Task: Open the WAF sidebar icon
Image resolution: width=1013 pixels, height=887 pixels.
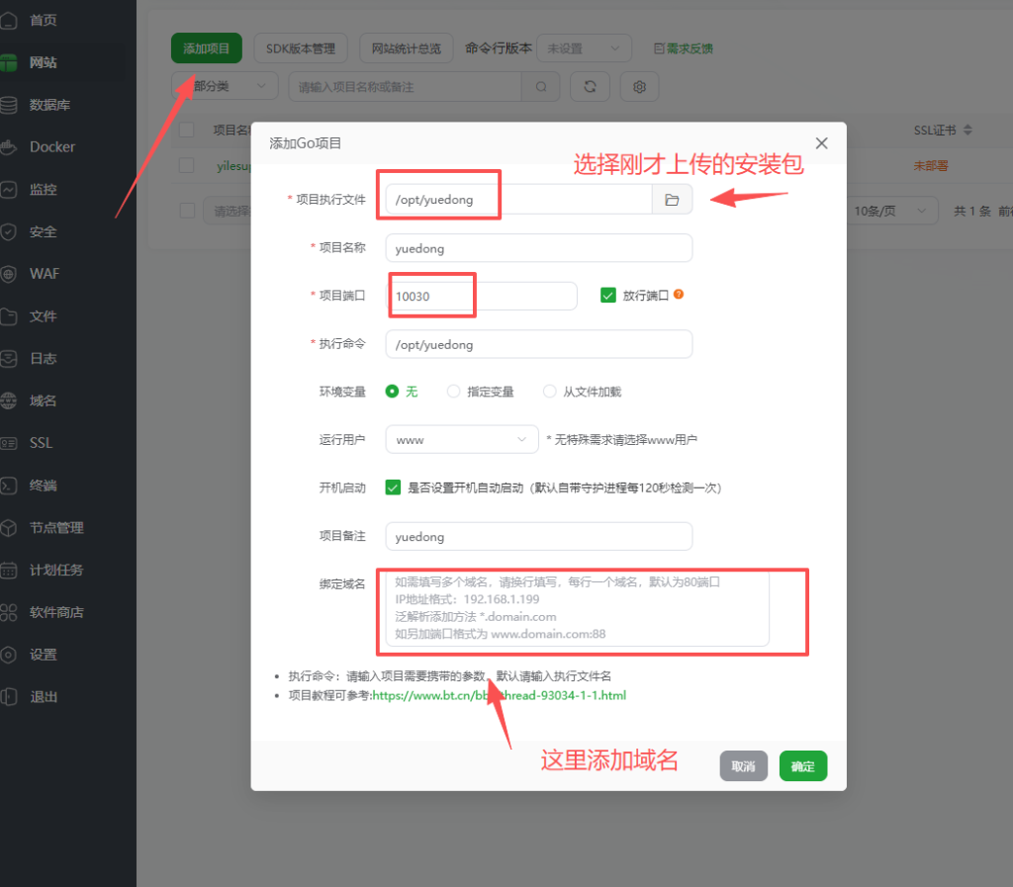Action: click(10, 274)
